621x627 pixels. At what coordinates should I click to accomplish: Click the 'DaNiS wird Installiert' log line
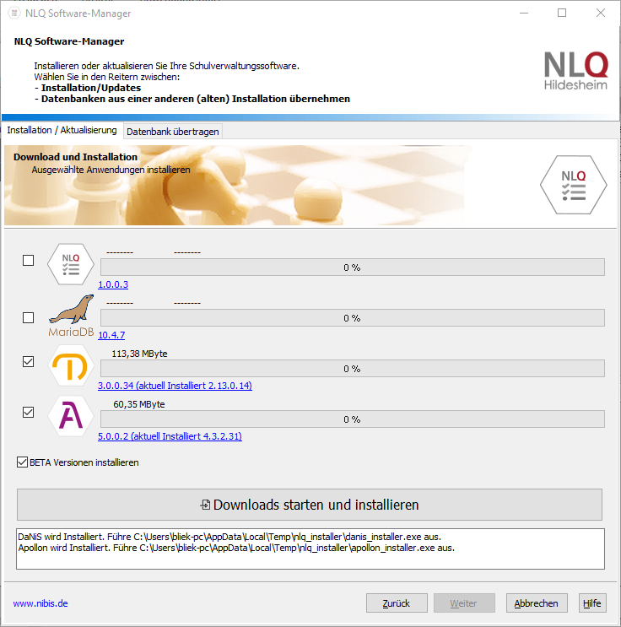tap(229, 537)
